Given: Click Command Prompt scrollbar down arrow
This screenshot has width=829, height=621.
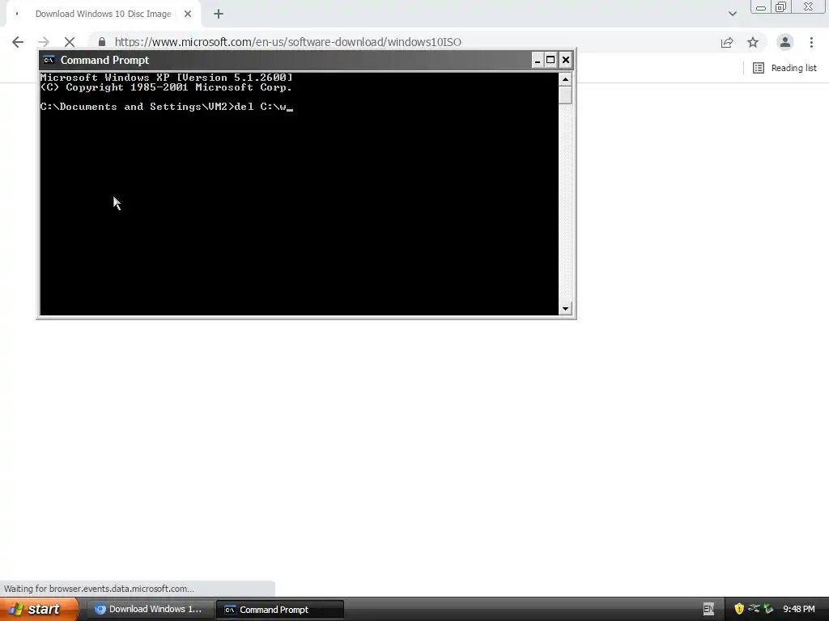Looking at the screenshot, I should (x=565, y=308).
